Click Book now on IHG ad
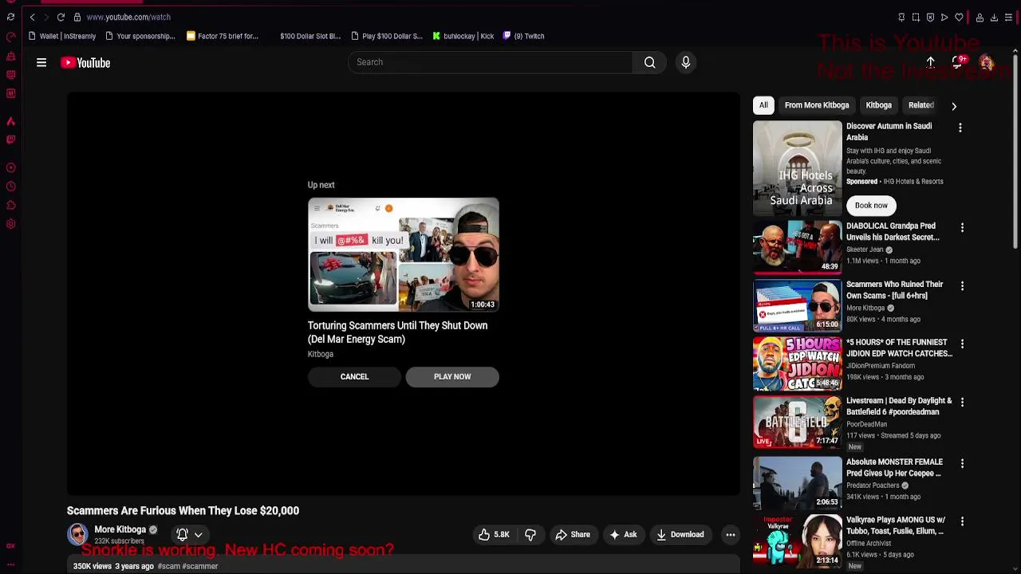Screen dimensions: 1021x574 click(871, 205)
